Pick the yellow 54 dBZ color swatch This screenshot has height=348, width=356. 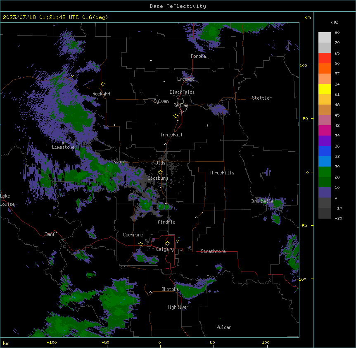[x=325, y=89]
